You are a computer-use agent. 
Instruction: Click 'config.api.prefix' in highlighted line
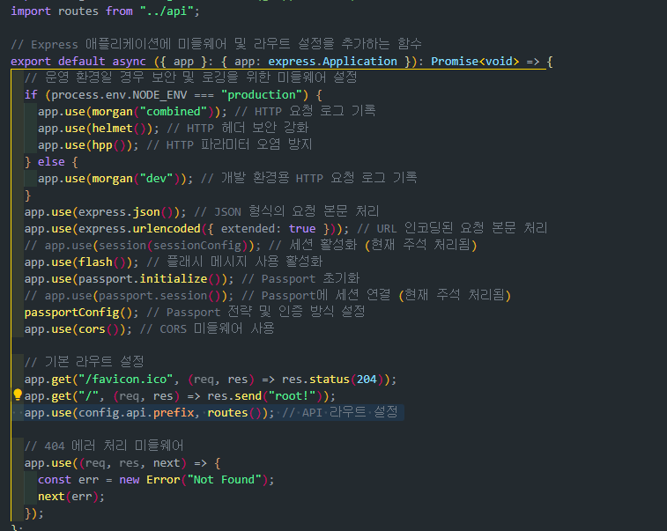coord(136,412)
